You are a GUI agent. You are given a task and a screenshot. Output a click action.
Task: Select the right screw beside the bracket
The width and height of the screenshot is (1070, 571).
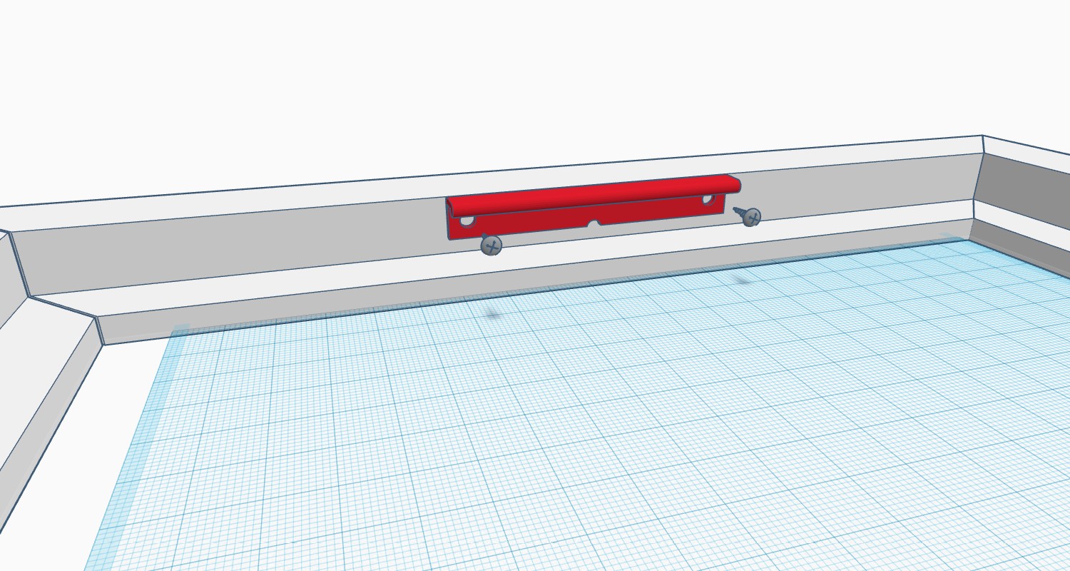point(748,216)
